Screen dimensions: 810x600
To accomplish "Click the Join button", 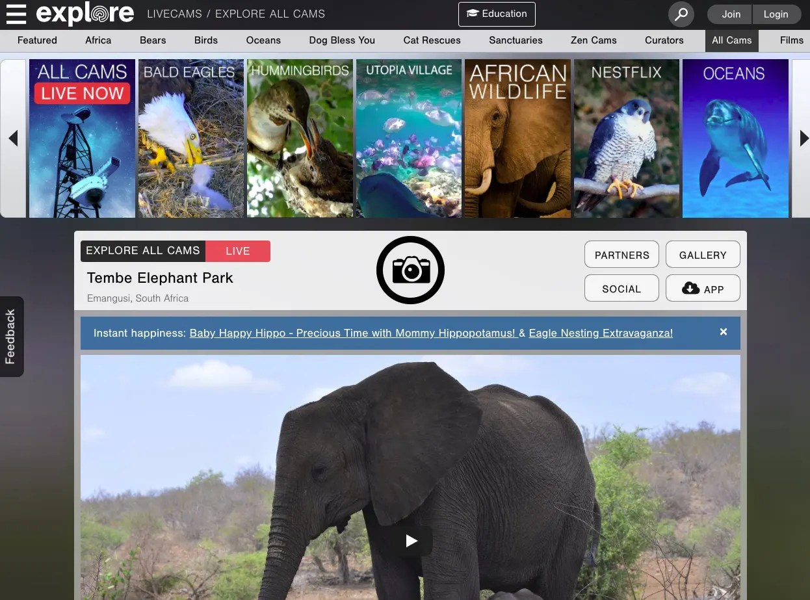I will click(730, 14).
